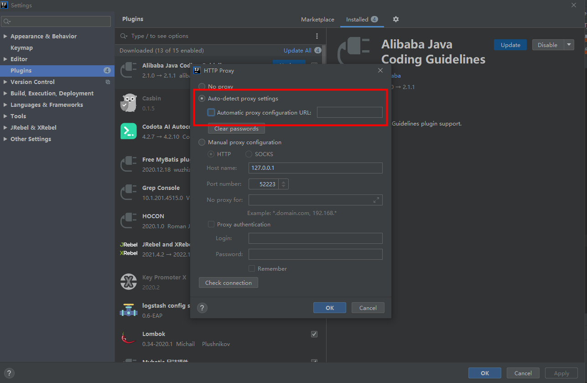Click the Free MyBatis plugin icon
The width and height of the screenshot is (587, 383).
129,164
